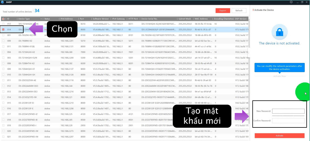Minimize the SADP window
This screenshot has height=141, width=310.
coord(297,2)
